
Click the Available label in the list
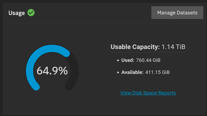132,72
